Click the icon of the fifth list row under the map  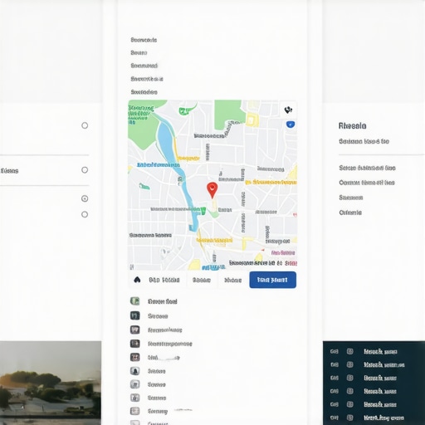(134, 357)
